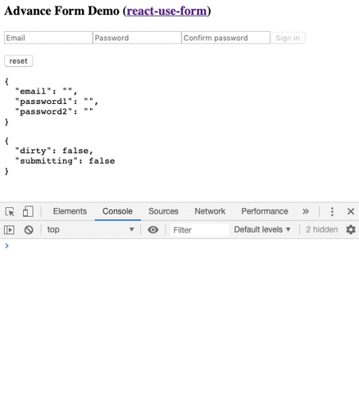Click the console Filter box
The width and height of the screenshot is (359, 393).
tap(199, 230)
